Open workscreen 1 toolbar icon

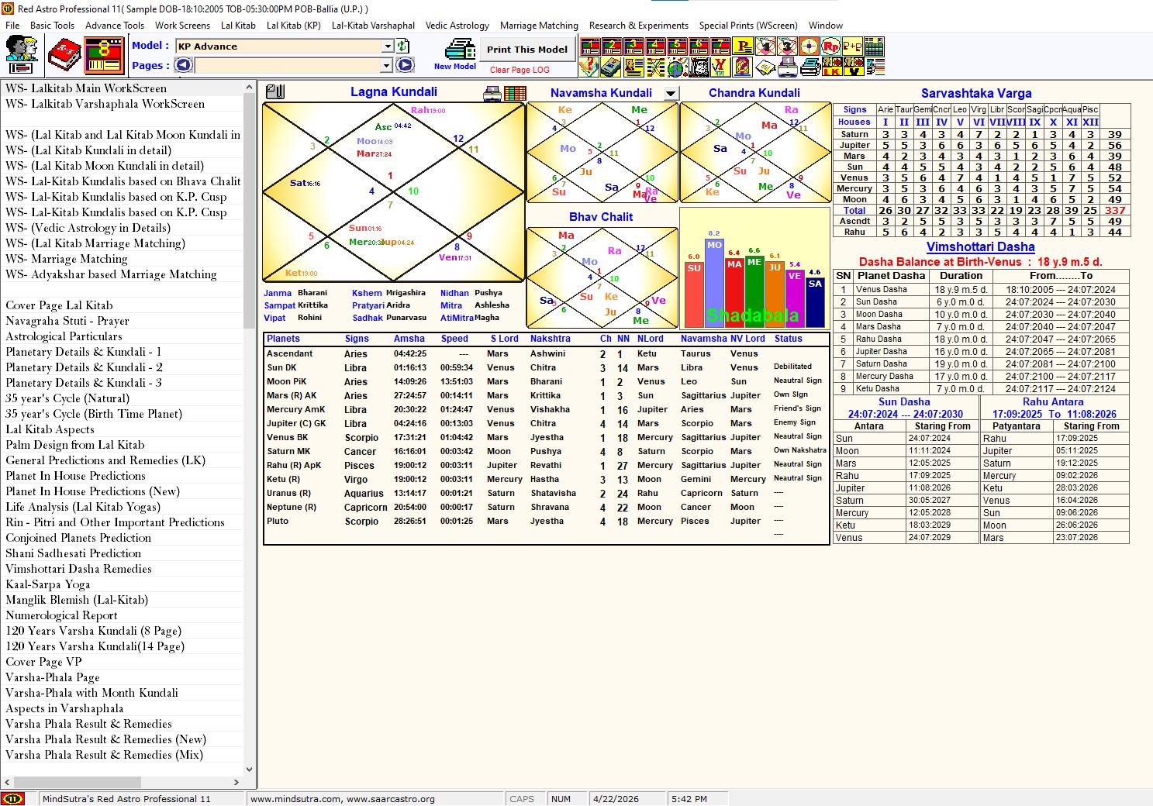tap(590, 46)
